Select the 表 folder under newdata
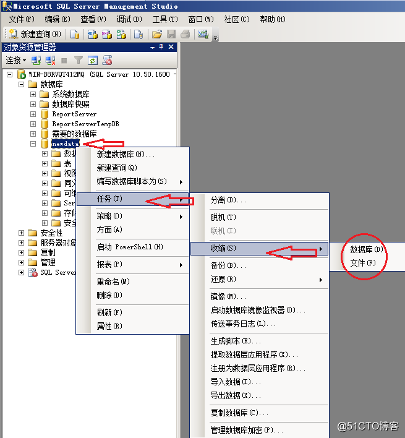 (67, 164)
